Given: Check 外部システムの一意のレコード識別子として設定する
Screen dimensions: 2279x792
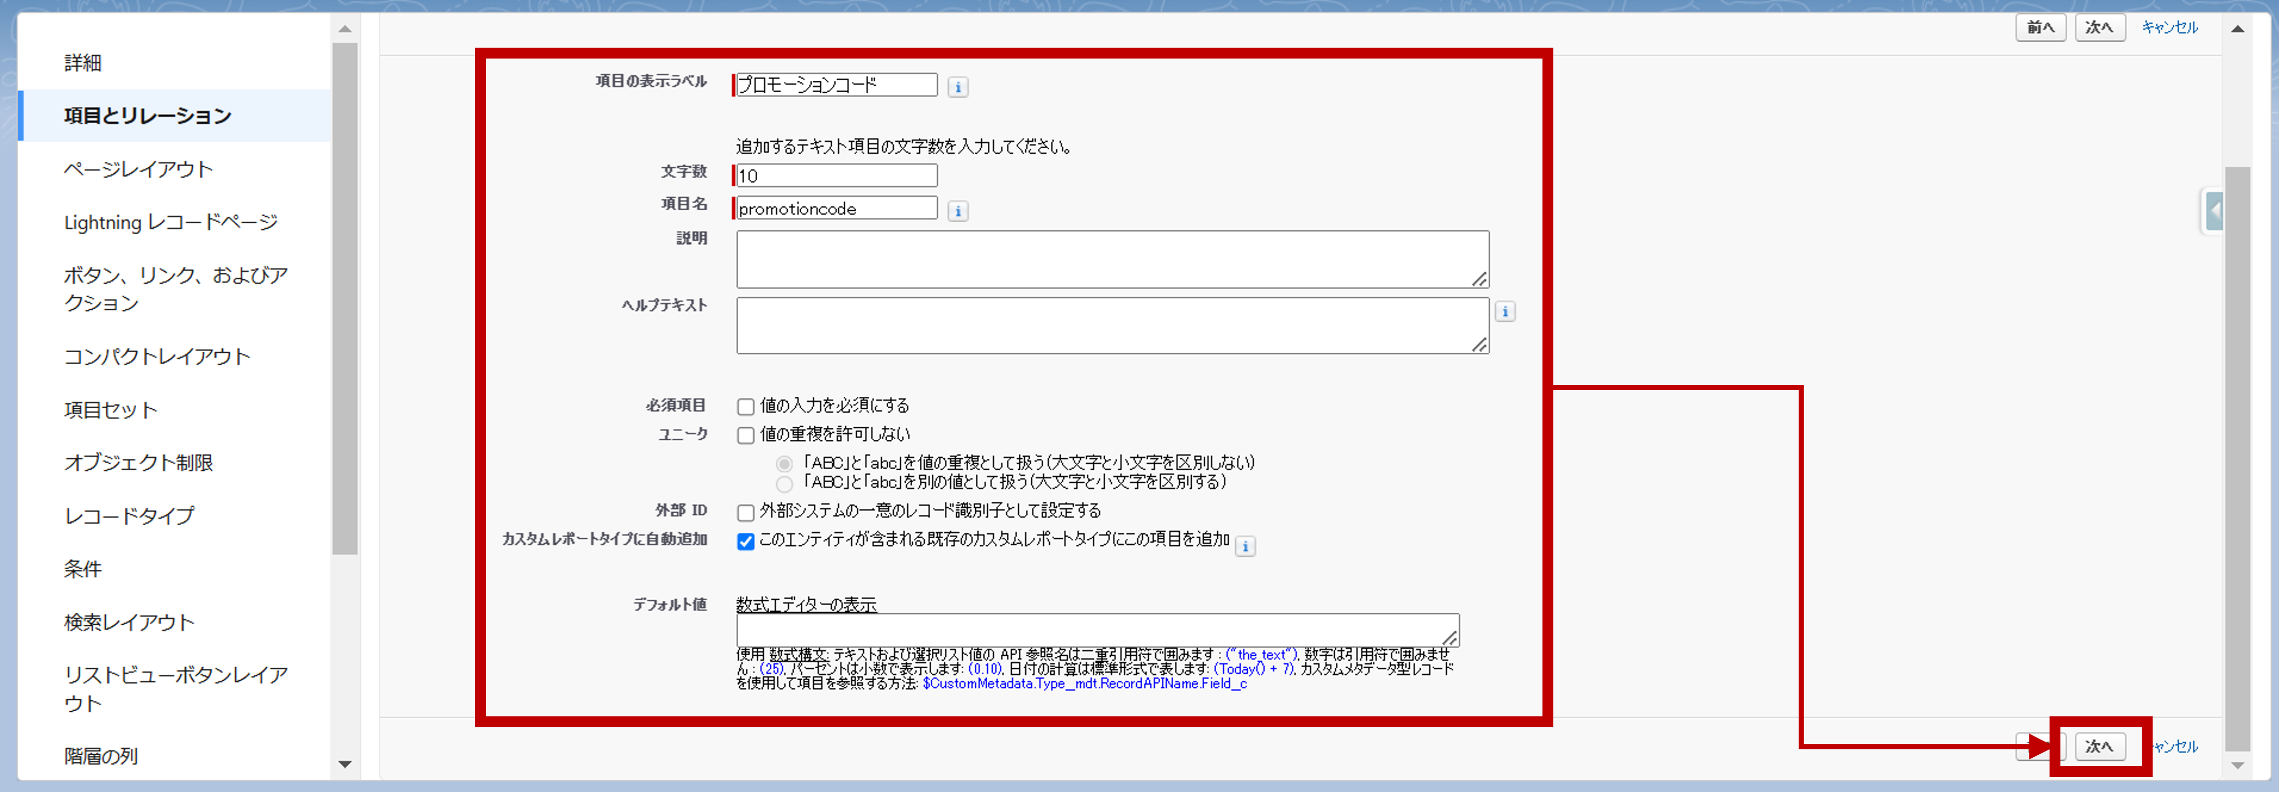Looking at the screenshot, I should click(x=746, y=512).
